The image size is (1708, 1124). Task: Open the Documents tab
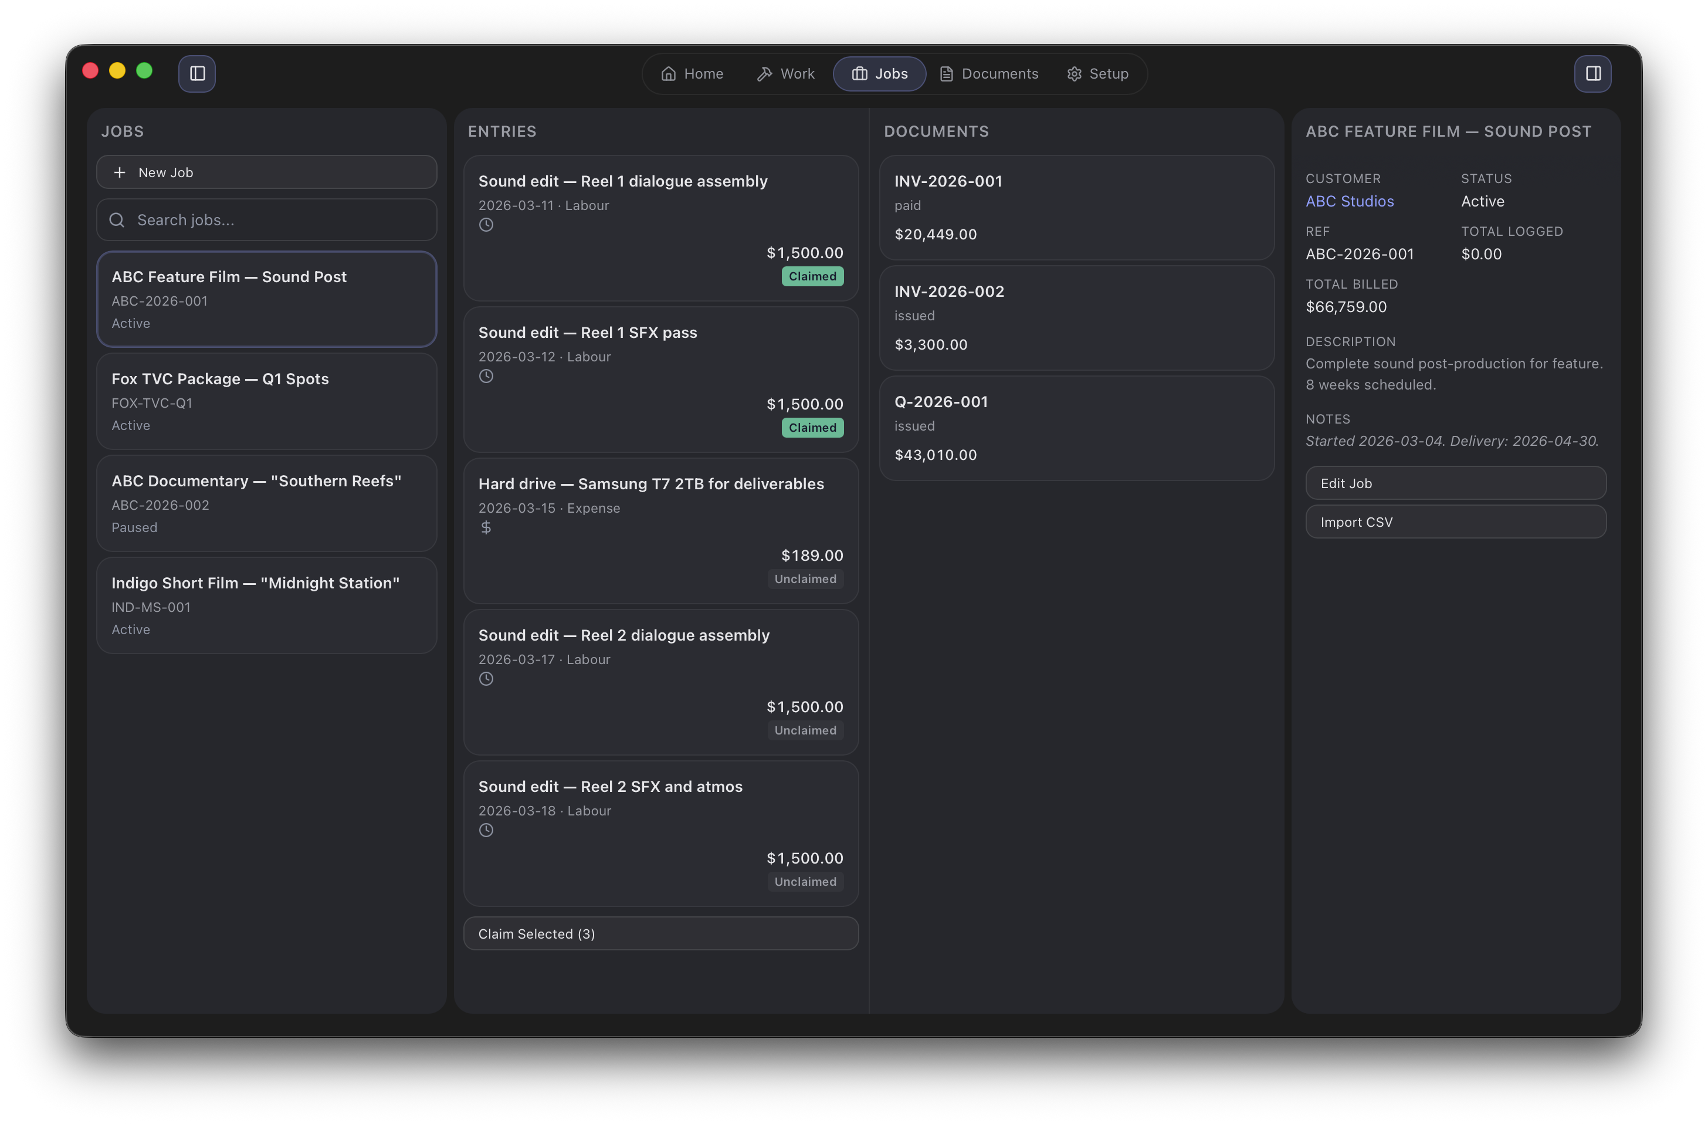coord(988,73)
